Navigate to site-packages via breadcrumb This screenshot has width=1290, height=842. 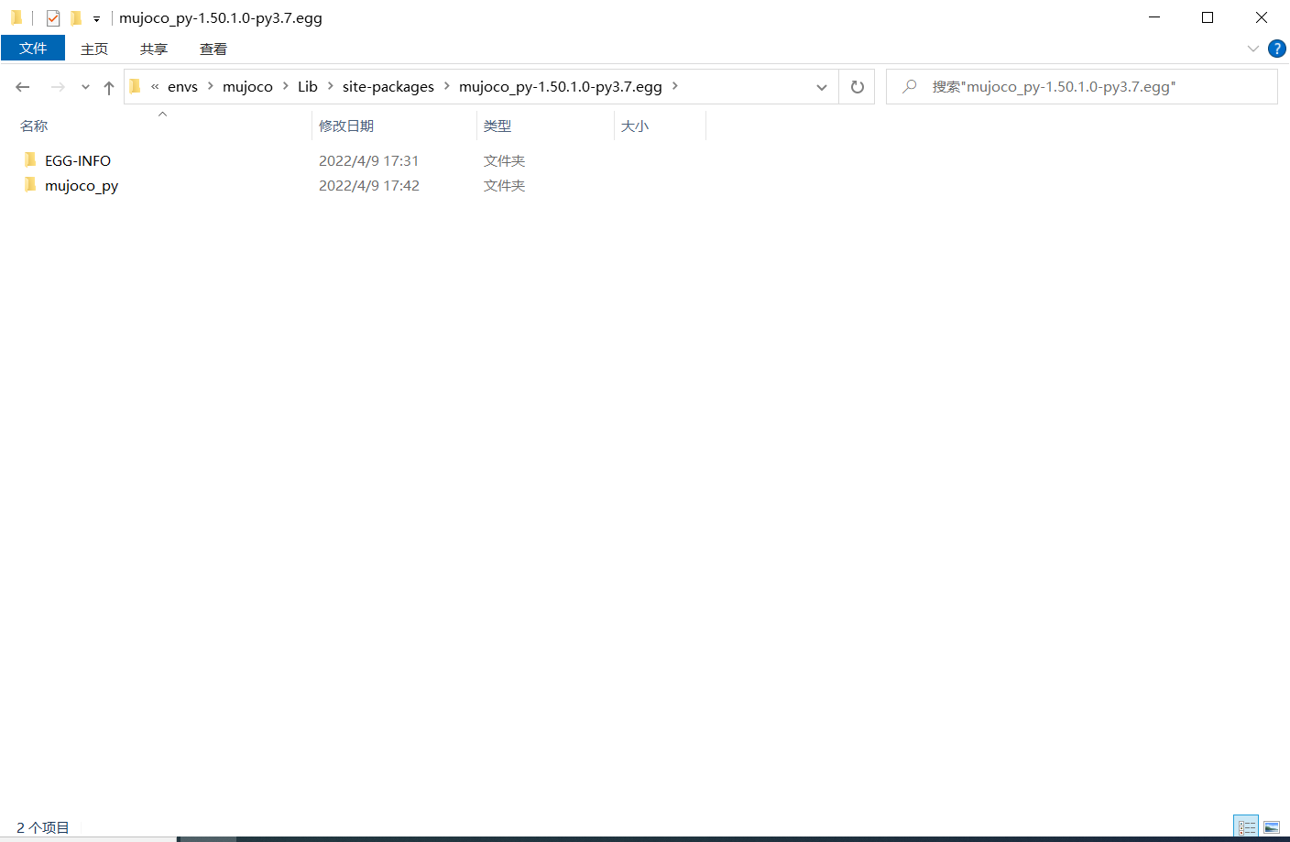pos(388,86)
